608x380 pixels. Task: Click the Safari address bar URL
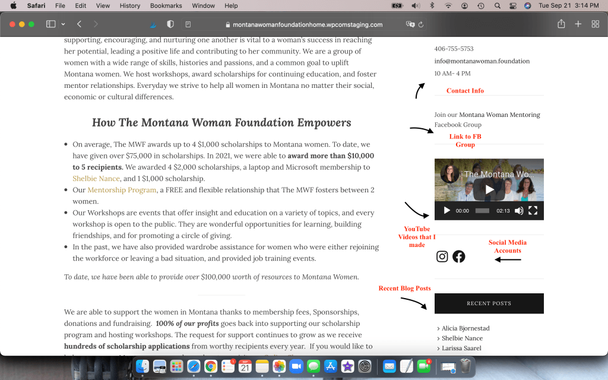[x=307, y=25]
